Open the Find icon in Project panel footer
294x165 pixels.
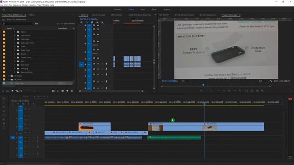(58, 91)
